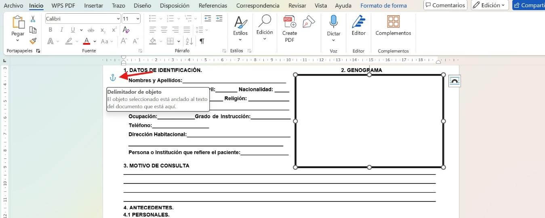Viewport: 545px width, 218px height.
Task: Cut selection with the scissors icon
Action: point(33,19)
